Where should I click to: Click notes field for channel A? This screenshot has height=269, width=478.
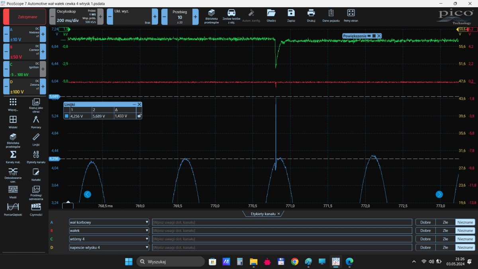pos(282,222)
